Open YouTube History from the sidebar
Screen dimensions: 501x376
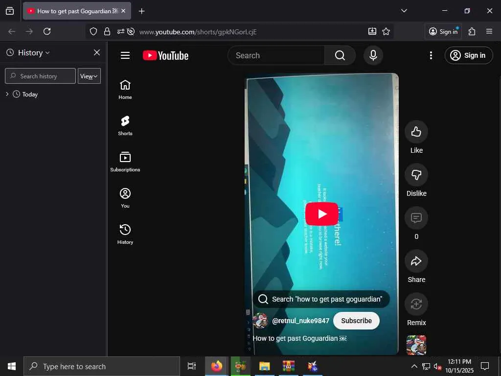[125, 234]
